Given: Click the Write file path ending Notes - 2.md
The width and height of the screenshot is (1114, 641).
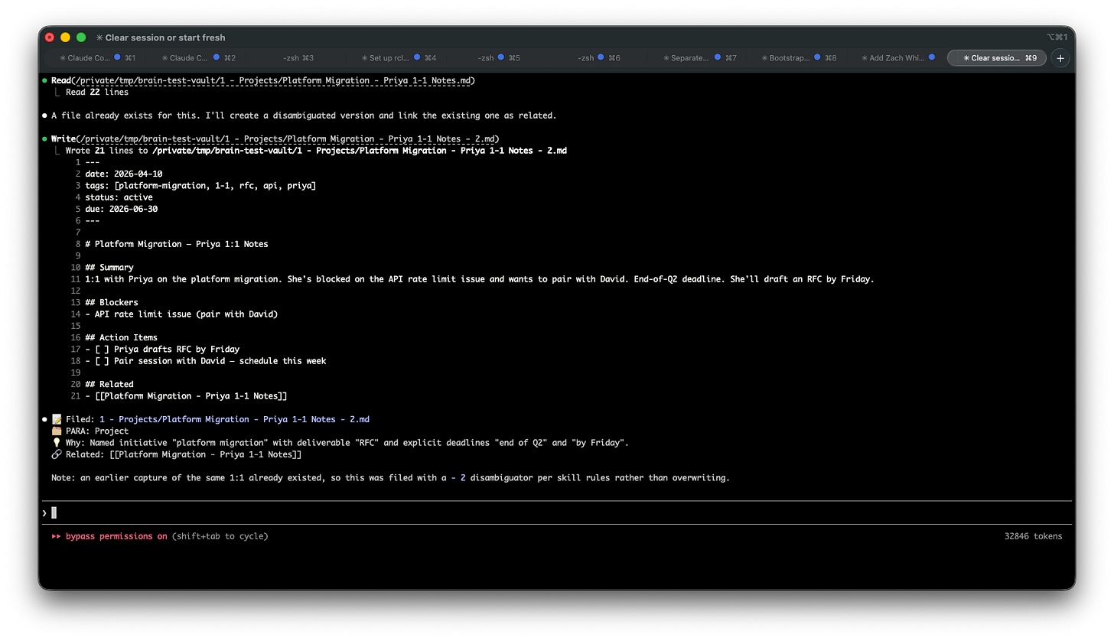Looking at the screenshot, I should [288, 139].
